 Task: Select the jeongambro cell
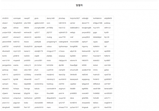pos(7,65)
